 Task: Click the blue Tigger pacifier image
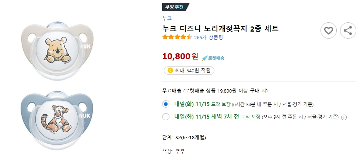point(57,118)
